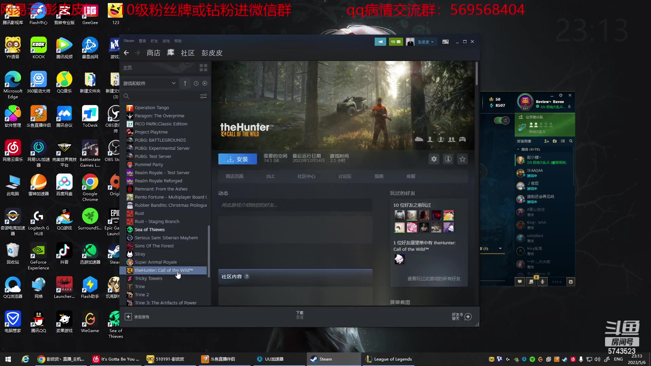Open the 好友 friends menu

(x=154, y=41)
